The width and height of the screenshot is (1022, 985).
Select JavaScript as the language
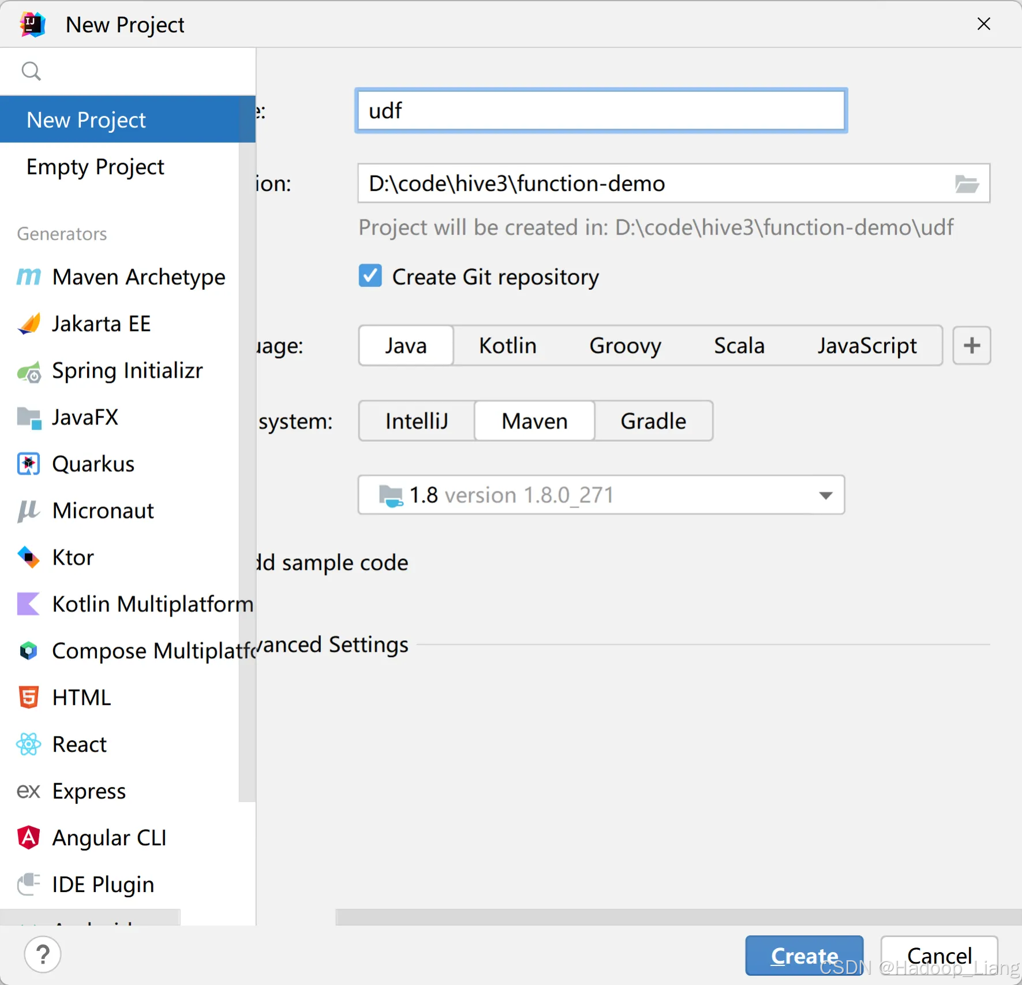[867, 346]
